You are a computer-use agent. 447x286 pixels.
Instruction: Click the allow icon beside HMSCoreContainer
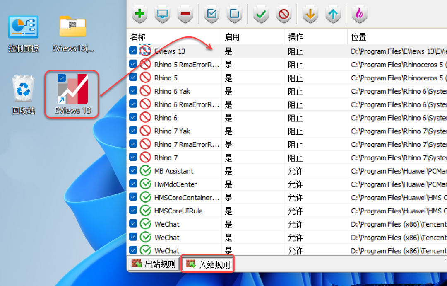point(145,197)
